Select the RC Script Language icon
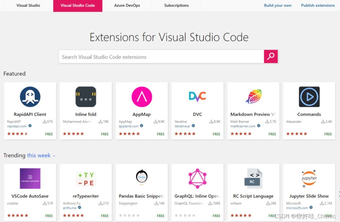 coord(253,178)
